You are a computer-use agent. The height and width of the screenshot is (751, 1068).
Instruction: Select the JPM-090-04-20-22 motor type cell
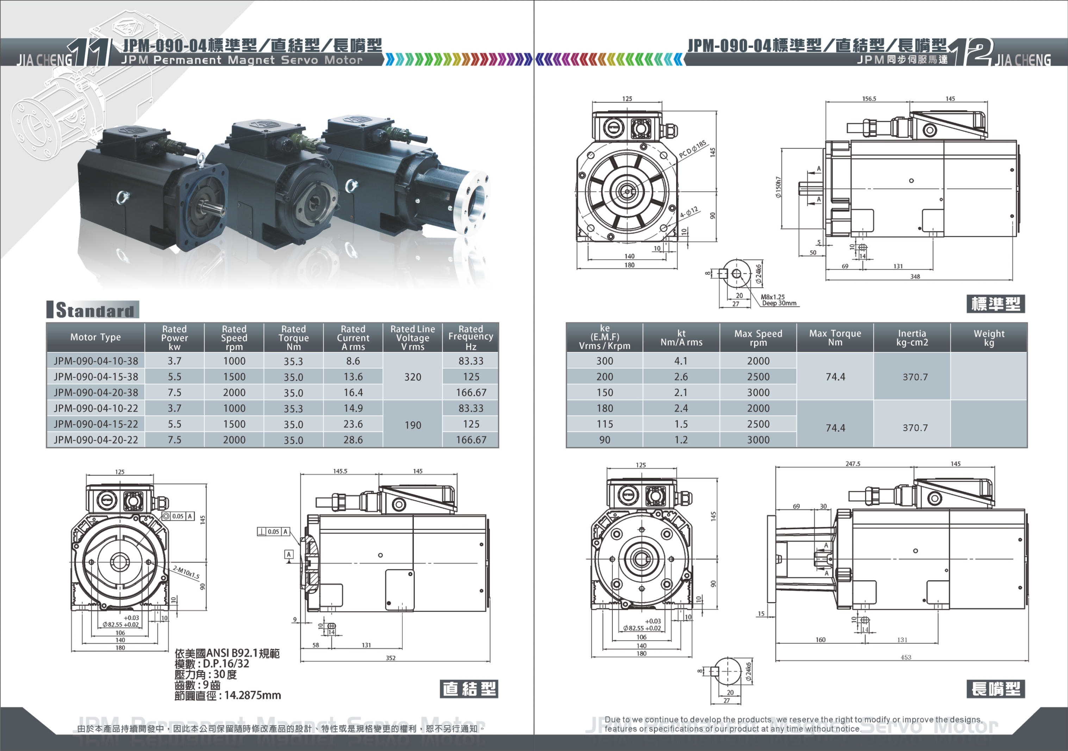pyautogui.click(x=96, y=440)
